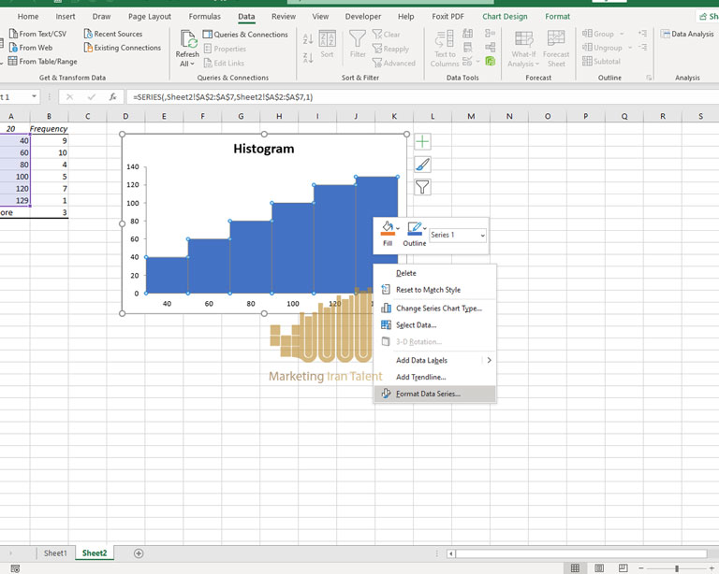The height and width of the screenshot is (574, 719).
Task: Click the Chart Elements plus button
Action: click(x=422, y=141)
